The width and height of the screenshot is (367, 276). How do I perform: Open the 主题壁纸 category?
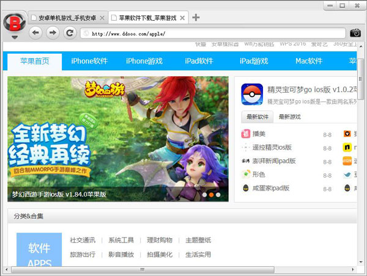(198, 240)
